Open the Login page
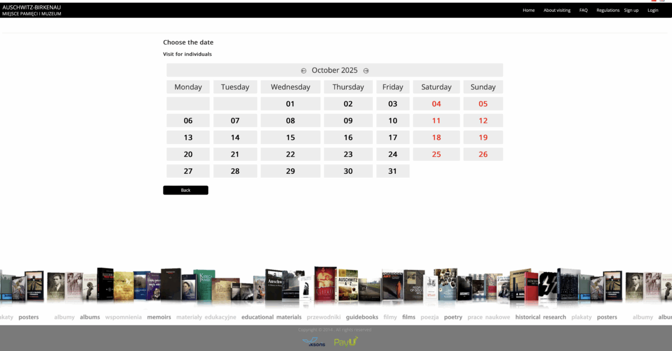The image size is (672, 351). click(x=653, y=10)
